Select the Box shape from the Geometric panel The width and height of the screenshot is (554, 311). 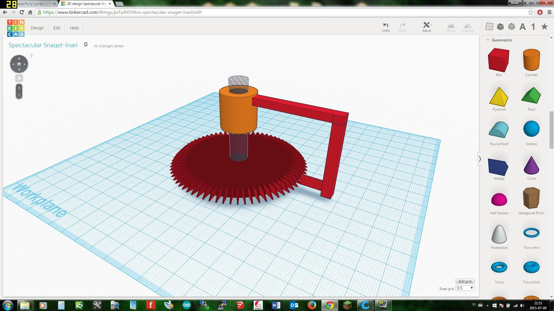tap(499, 60)
